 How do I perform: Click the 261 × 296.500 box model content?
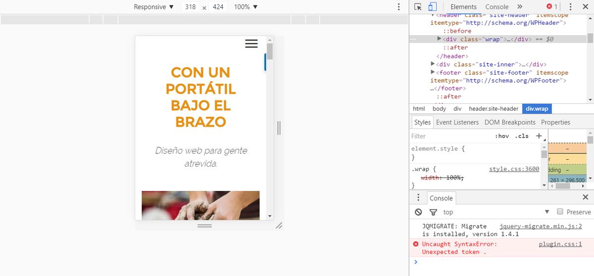pyautogui.click(x=567, y=180)
